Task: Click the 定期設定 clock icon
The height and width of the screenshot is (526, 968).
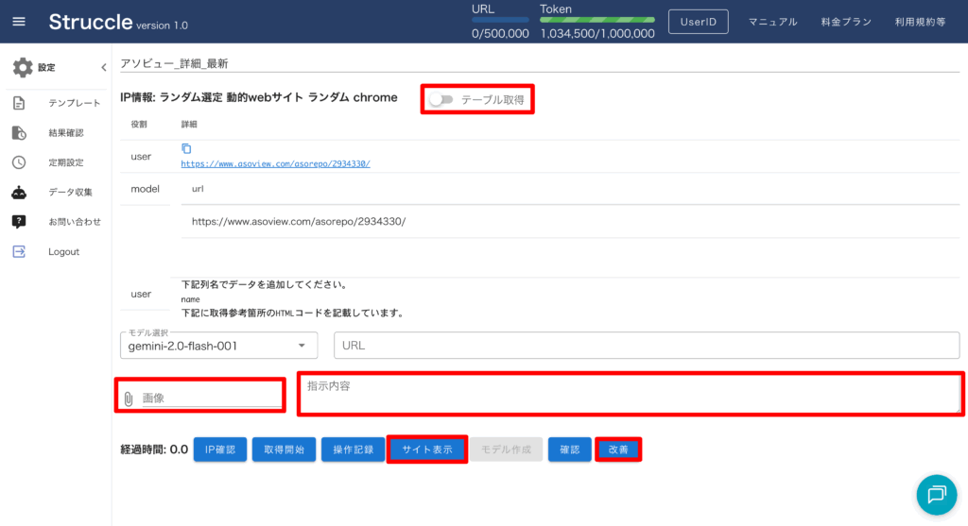Action: 19,162
